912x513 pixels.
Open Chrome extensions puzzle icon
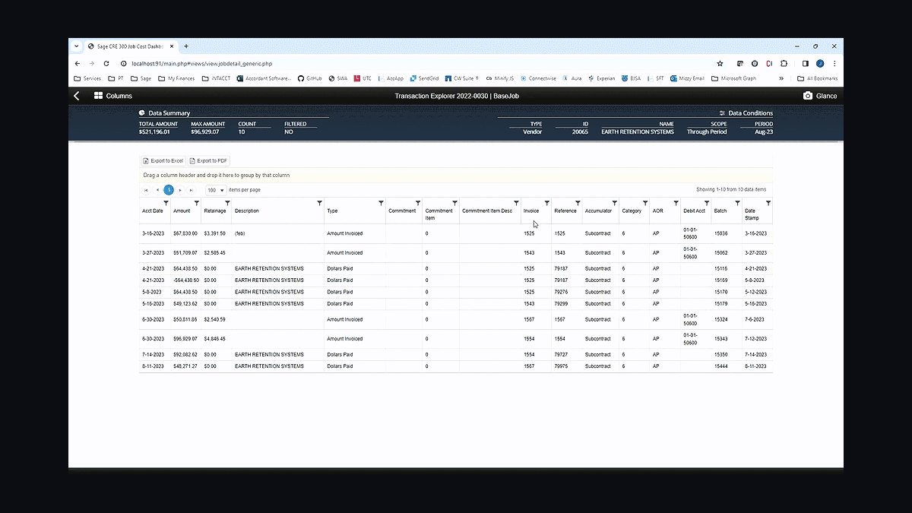784,64
